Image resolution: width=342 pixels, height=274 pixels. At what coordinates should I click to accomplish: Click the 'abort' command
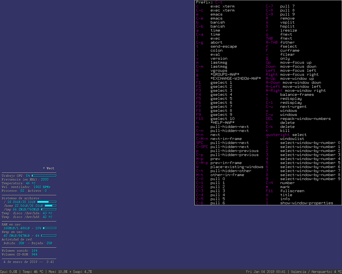click(216, 42)
